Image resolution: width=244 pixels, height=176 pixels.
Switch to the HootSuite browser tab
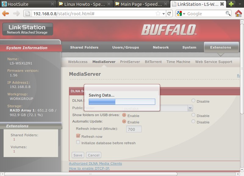coord(28,4)
